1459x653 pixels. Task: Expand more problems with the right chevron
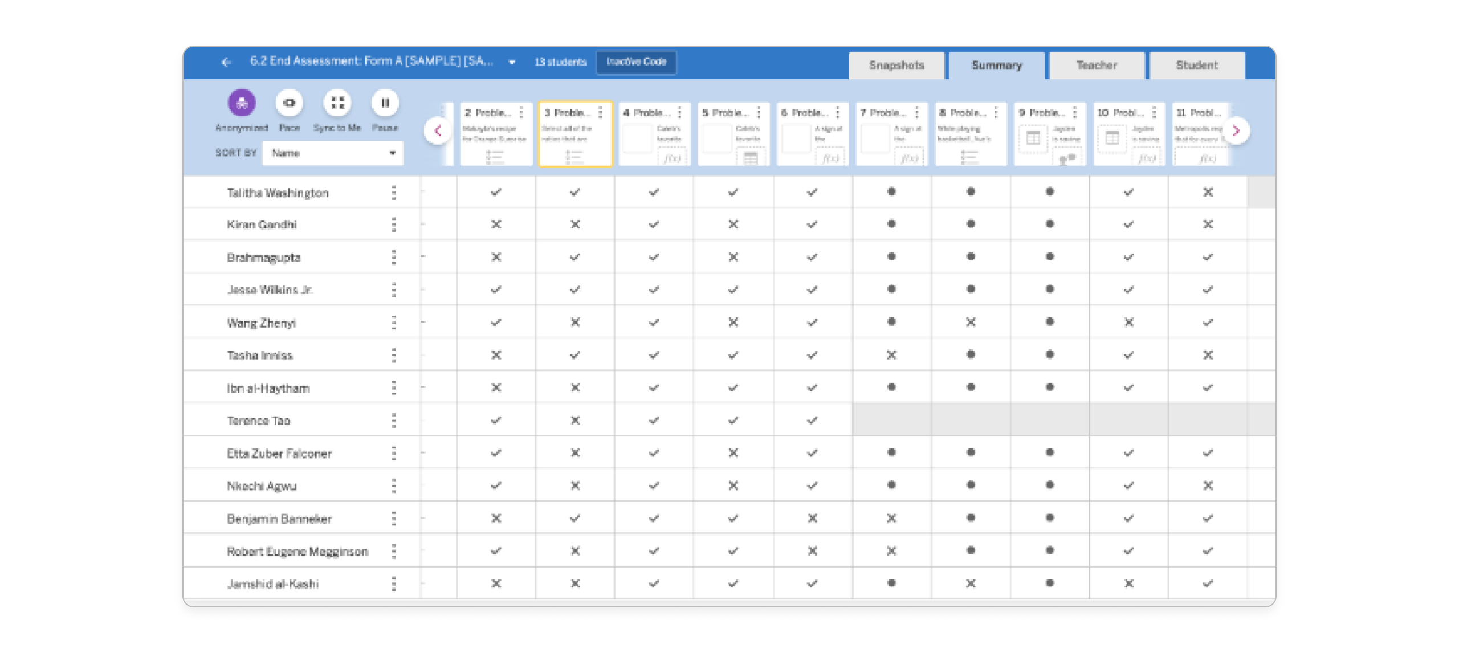click(x=1237, y=130)
